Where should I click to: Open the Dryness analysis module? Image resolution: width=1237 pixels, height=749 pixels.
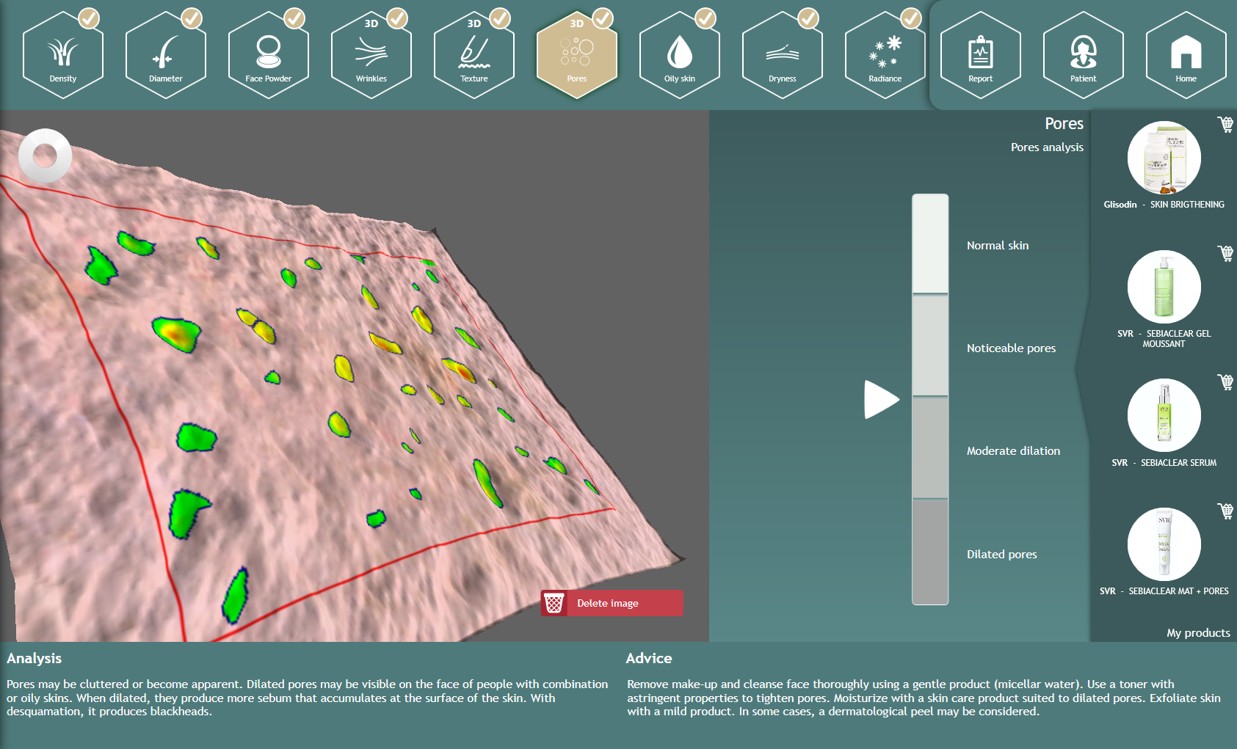point(783,56)
